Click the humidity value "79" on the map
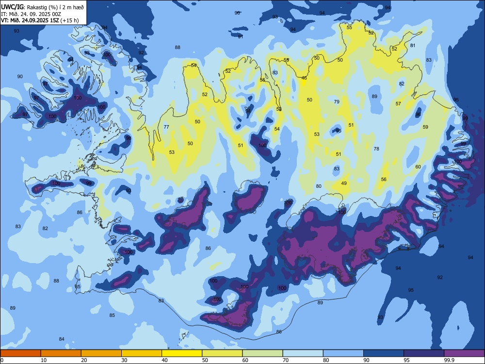This screenshot has width=485, height=364. (337, 101)
